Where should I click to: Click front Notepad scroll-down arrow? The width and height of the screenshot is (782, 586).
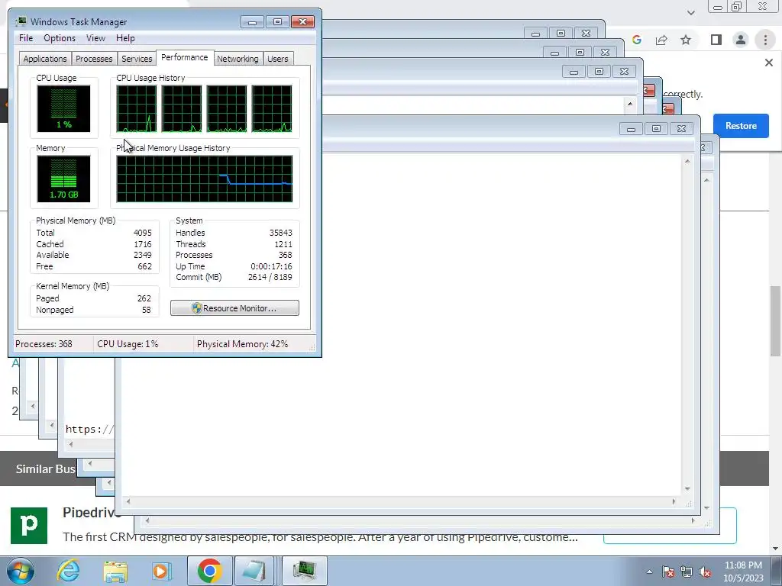[687, 489]
